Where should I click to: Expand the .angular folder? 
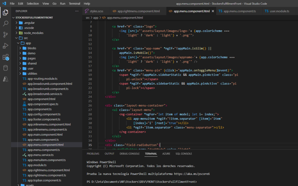coord(29,23)
